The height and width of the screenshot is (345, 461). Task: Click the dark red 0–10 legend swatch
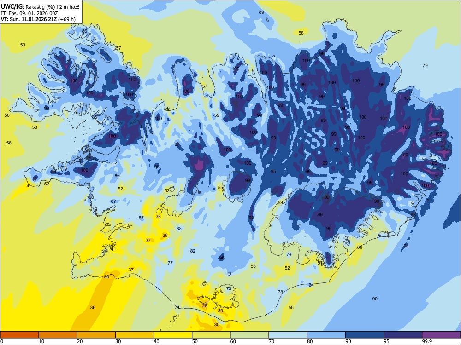pyautogui.click(x=19, y=335)
